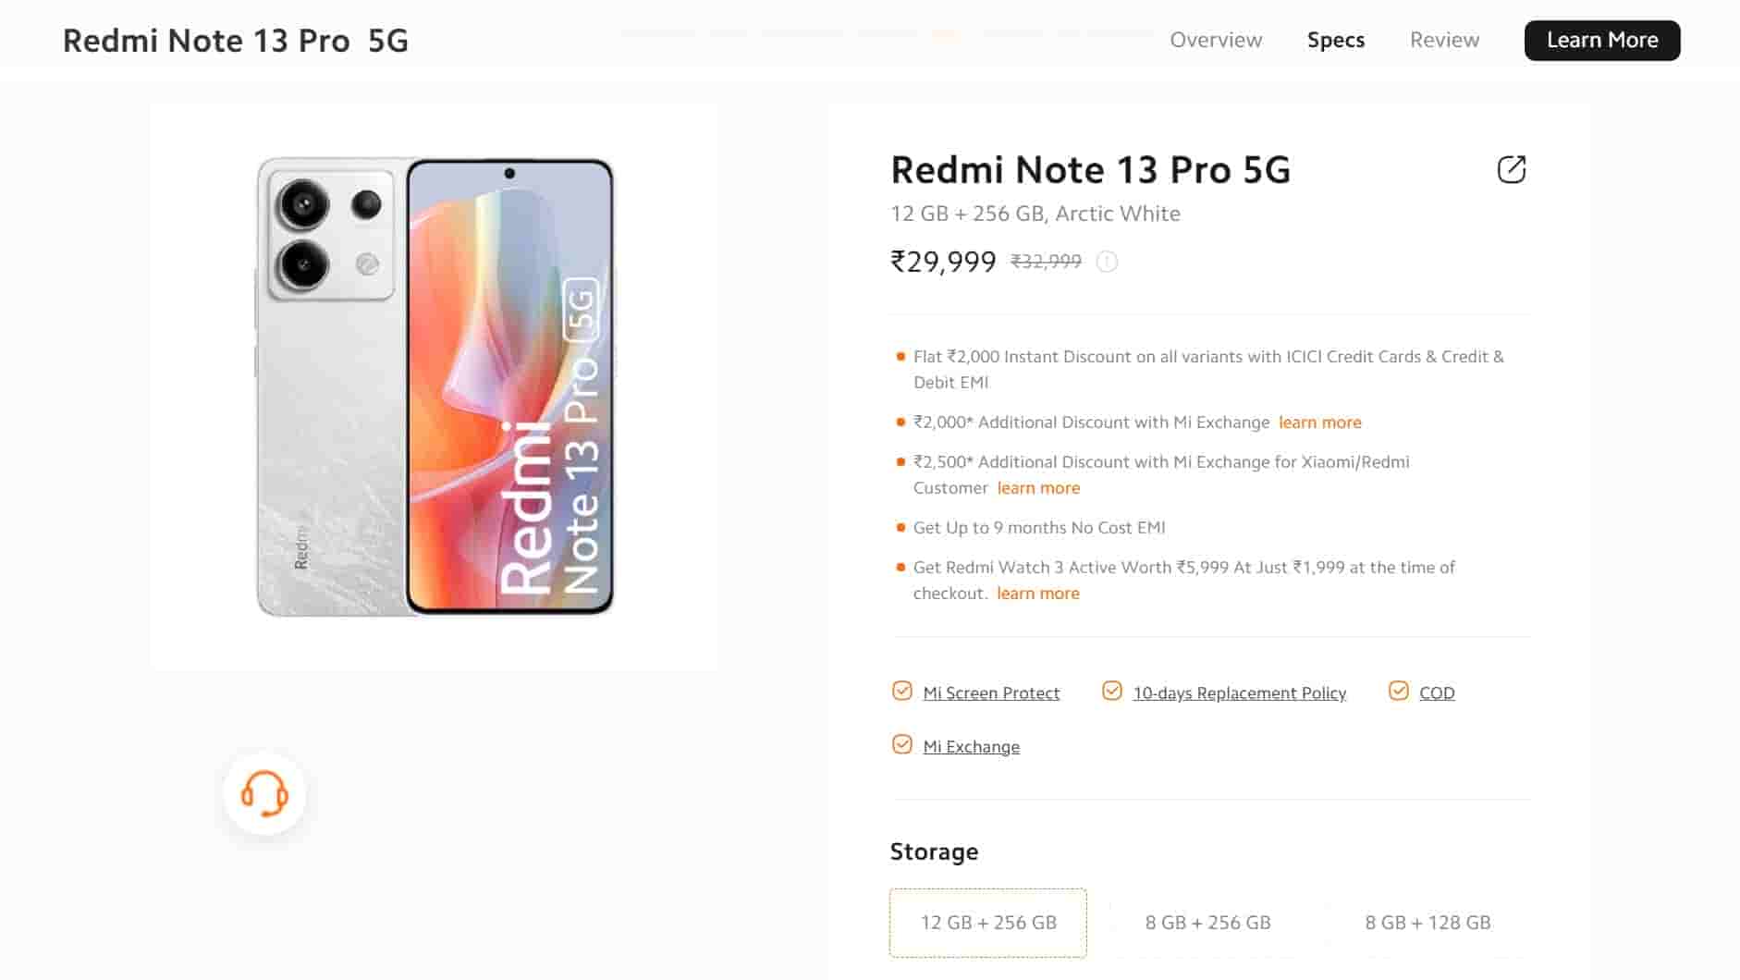Open the 10-days Replacement Policy link
The width and height of the screenshot is (1740, 980).
1239,692
